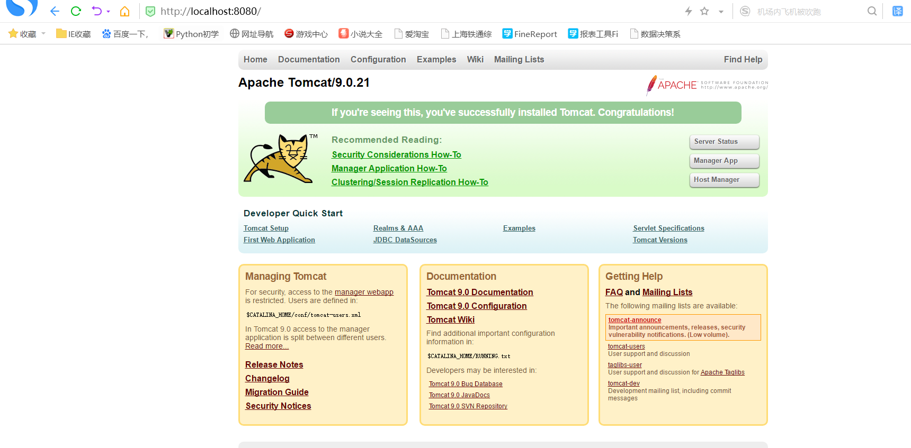Open 百度一下 bookmark

[126, 34]
